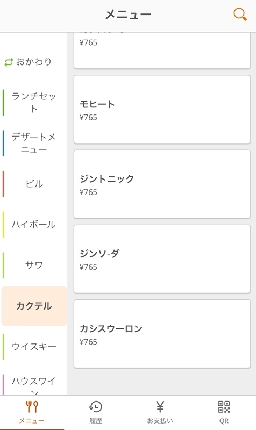Select the highlighted カクテル category
This screenshot has width=256, height=430.
pos(34,306)
